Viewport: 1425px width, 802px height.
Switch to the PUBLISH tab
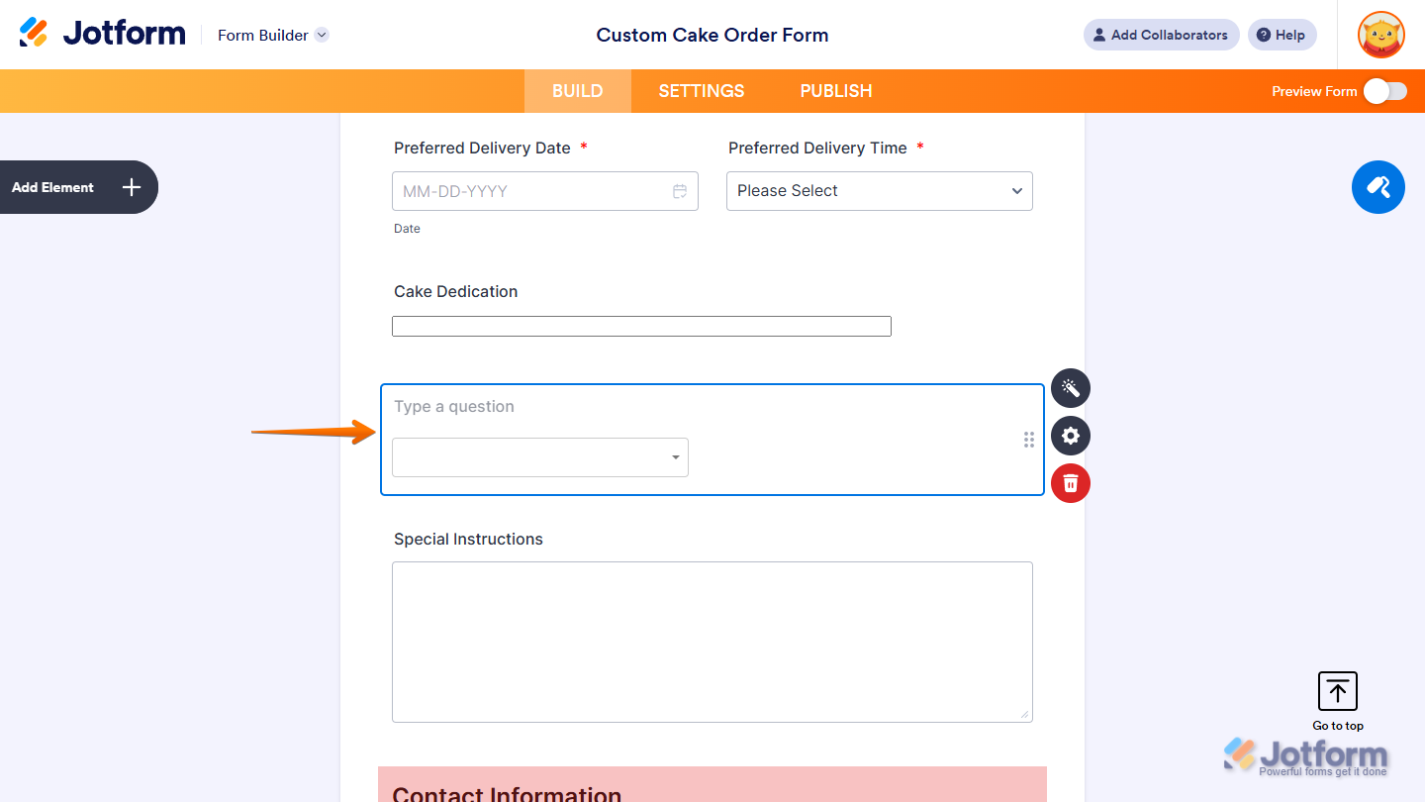click(835, 90)
